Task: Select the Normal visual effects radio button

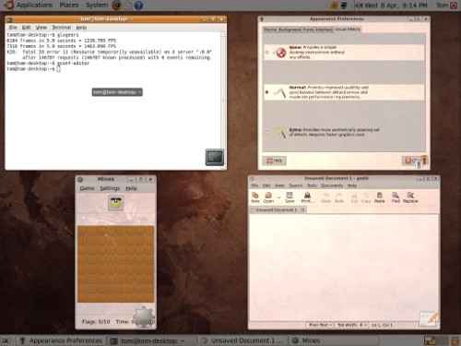Action: point(266,92)
